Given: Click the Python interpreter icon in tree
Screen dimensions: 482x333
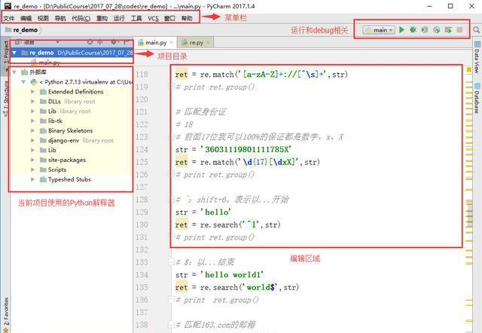Looking at the screenshot, I should click(x=34, y=82).
